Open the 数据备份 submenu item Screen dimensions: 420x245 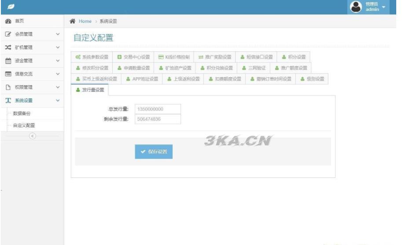33,114
